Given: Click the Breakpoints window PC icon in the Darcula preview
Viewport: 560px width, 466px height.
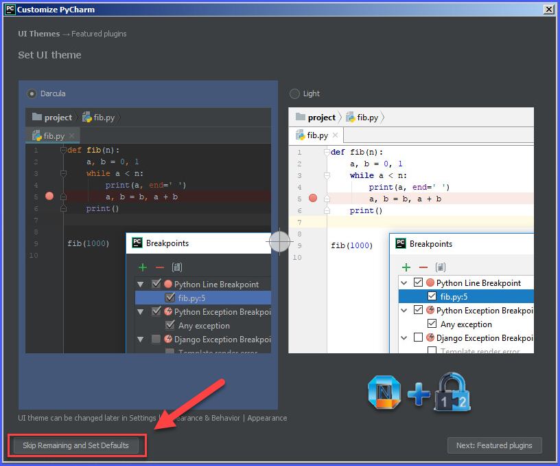Looking at the screenshot, I should [137, 243].
